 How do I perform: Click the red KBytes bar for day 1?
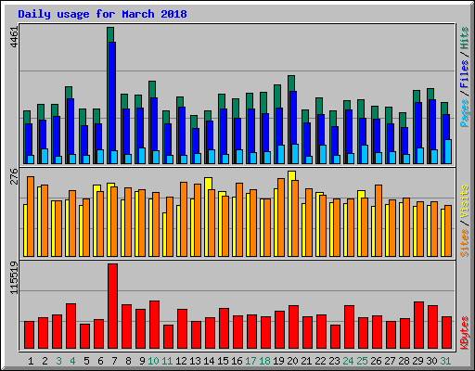[x=30, y=335]
